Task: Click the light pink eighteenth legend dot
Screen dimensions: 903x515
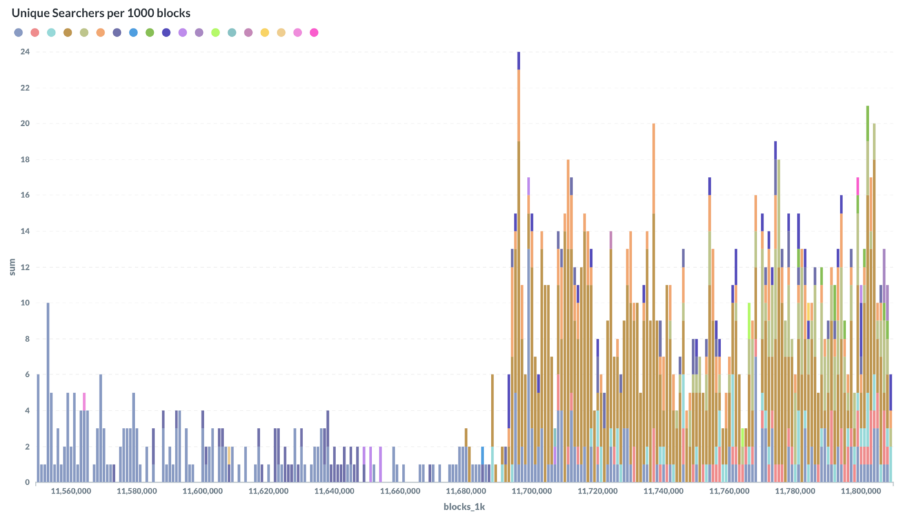Action: [297, 32]
